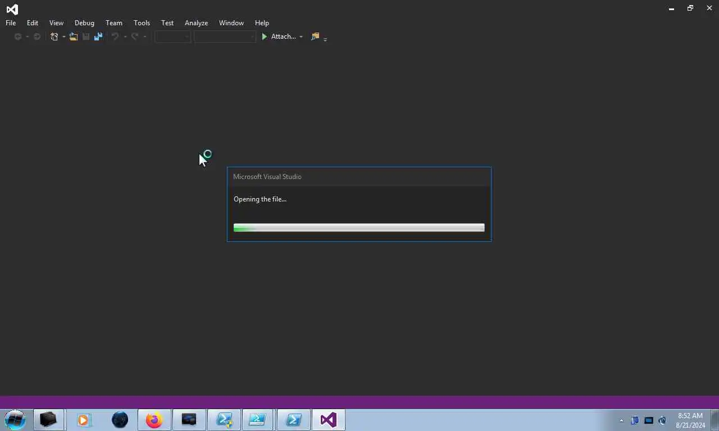The width and height of the screenshot is (719, 431).
Task: Expand the Undo history dropdown arrow
Action: (125, 37)
